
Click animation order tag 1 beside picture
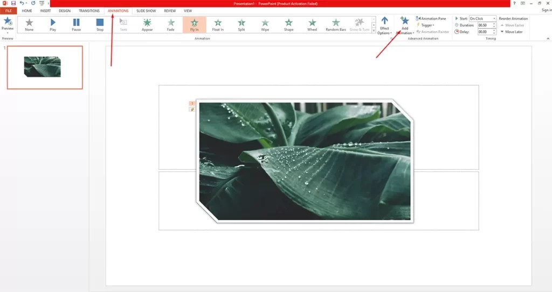[x=192, y=103]
